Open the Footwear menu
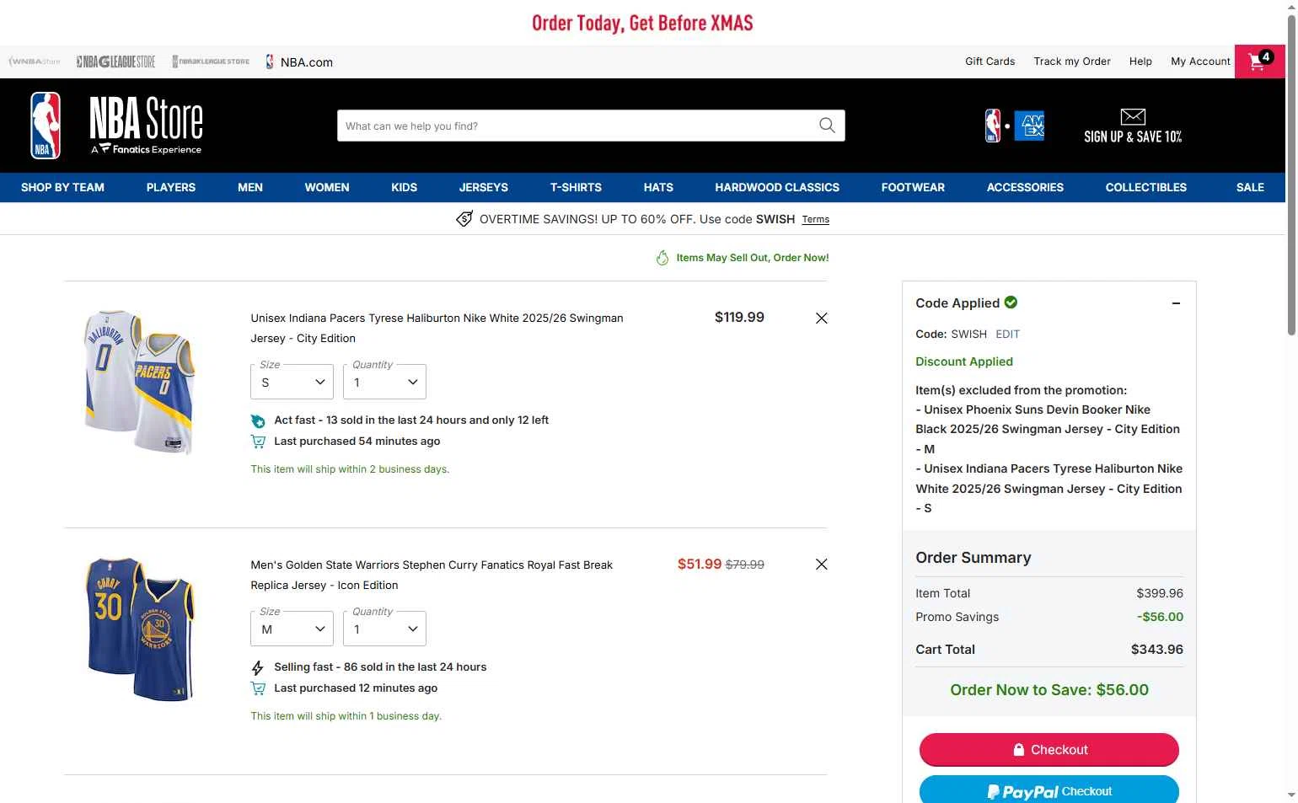This screenshot has height=803, width=1298. [913, 187]
